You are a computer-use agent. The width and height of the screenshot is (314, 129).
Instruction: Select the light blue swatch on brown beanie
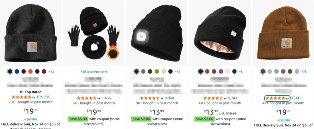coord(276,72)
